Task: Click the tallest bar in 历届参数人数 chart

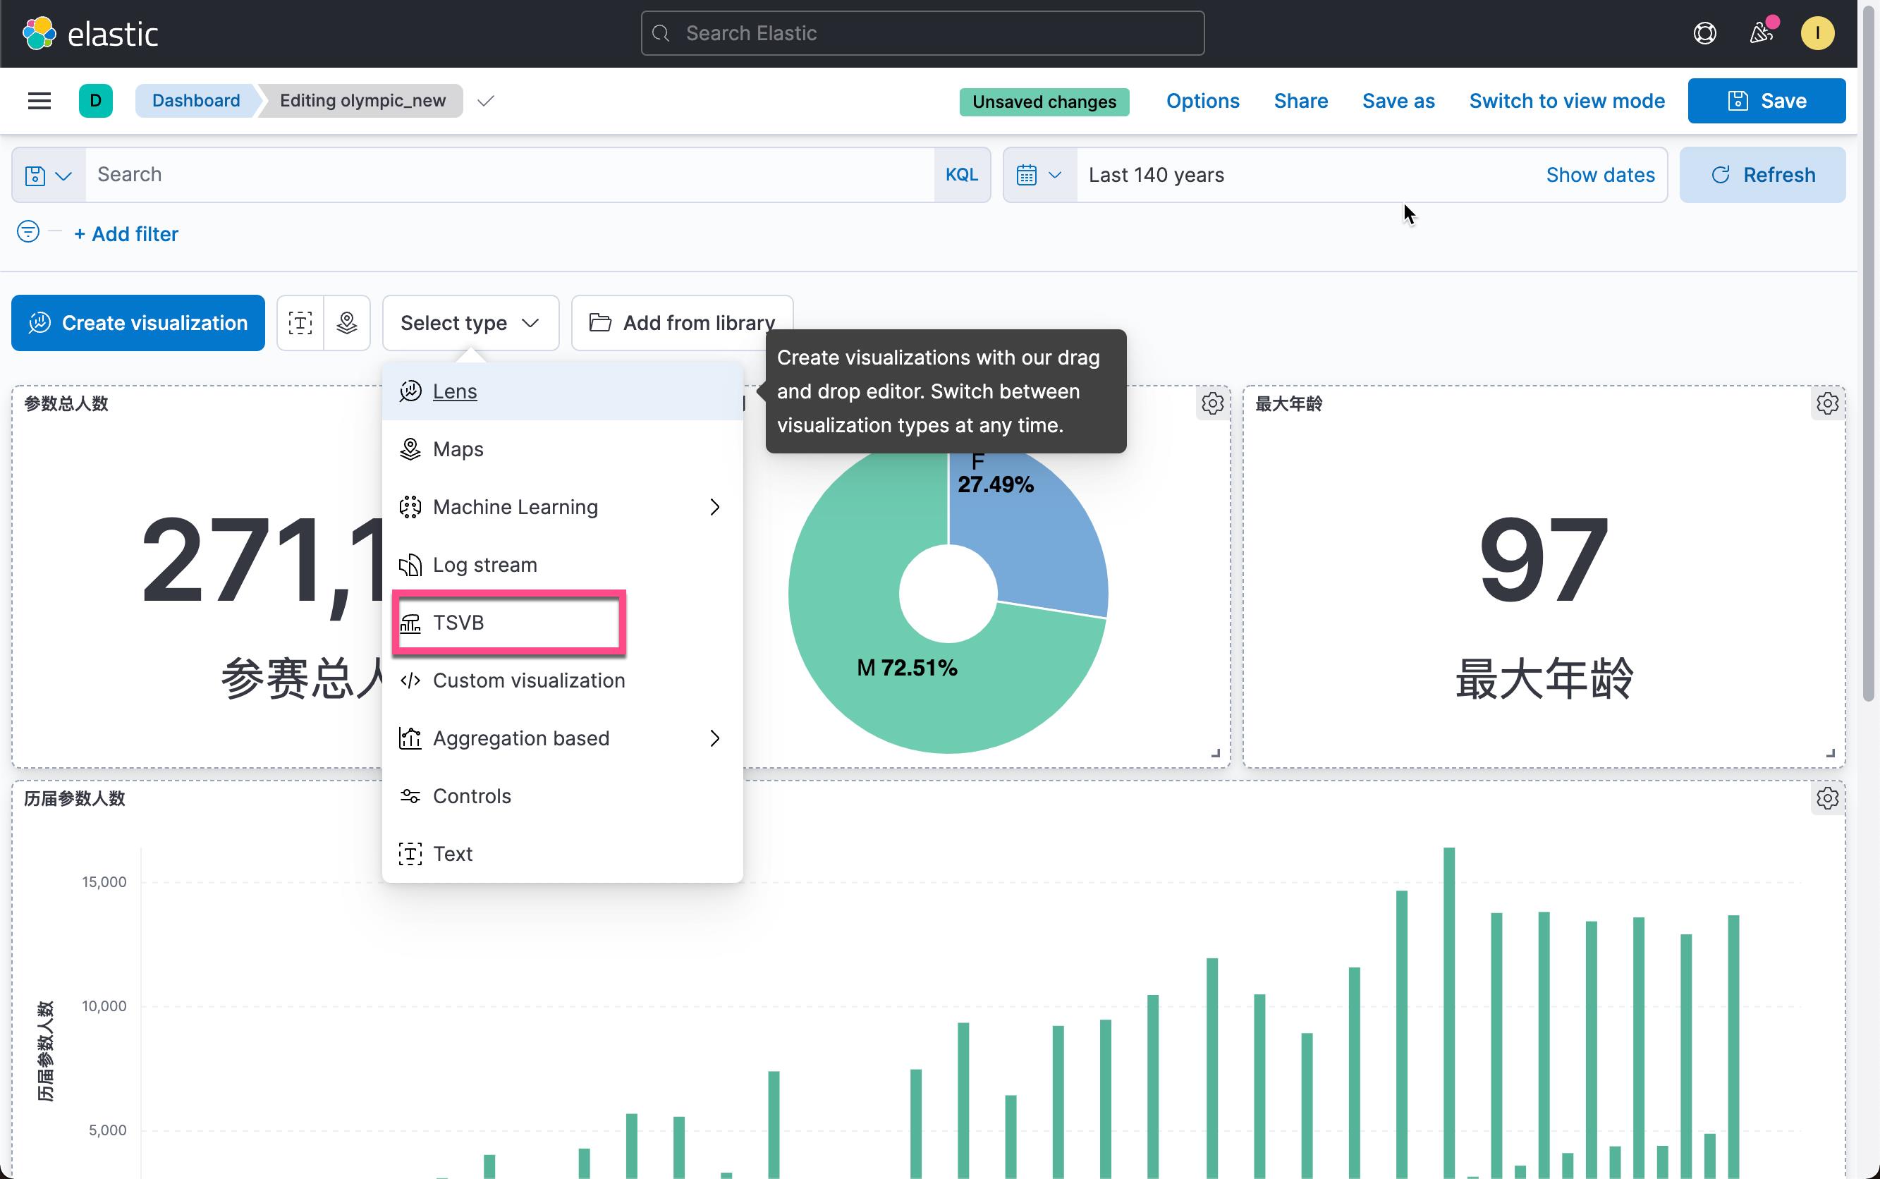Action: [x=1449, y=1012]
